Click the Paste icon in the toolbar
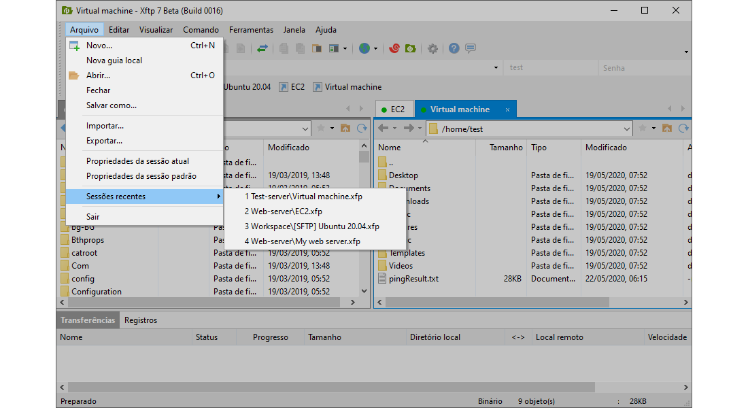This screenshot has width=748, height=408. pos(300,48)
